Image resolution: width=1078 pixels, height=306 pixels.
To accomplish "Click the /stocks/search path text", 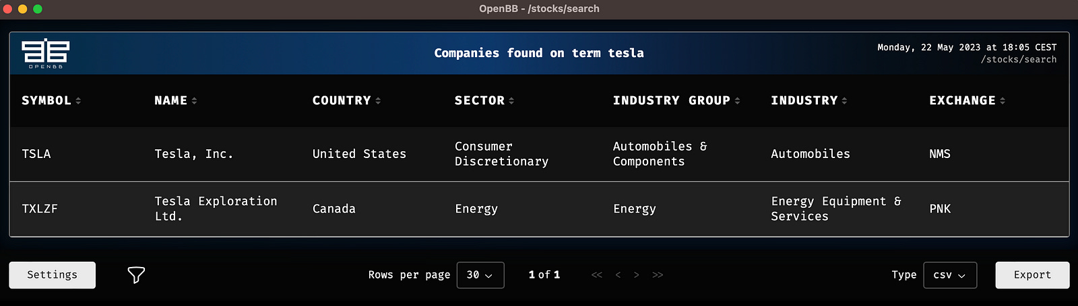I will tap(1019, 60).
